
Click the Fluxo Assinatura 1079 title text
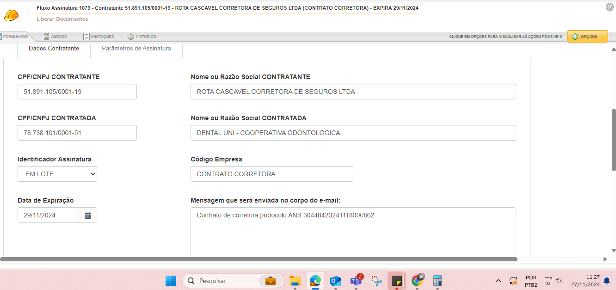point(227,8)
